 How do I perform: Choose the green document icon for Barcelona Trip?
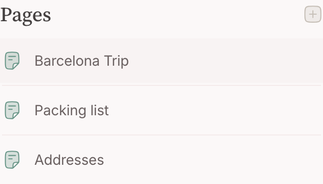click(x=12, y=61)
